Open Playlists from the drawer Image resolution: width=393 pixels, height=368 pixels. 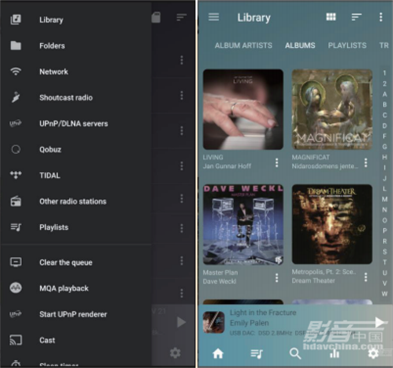[x=54, y=227]
